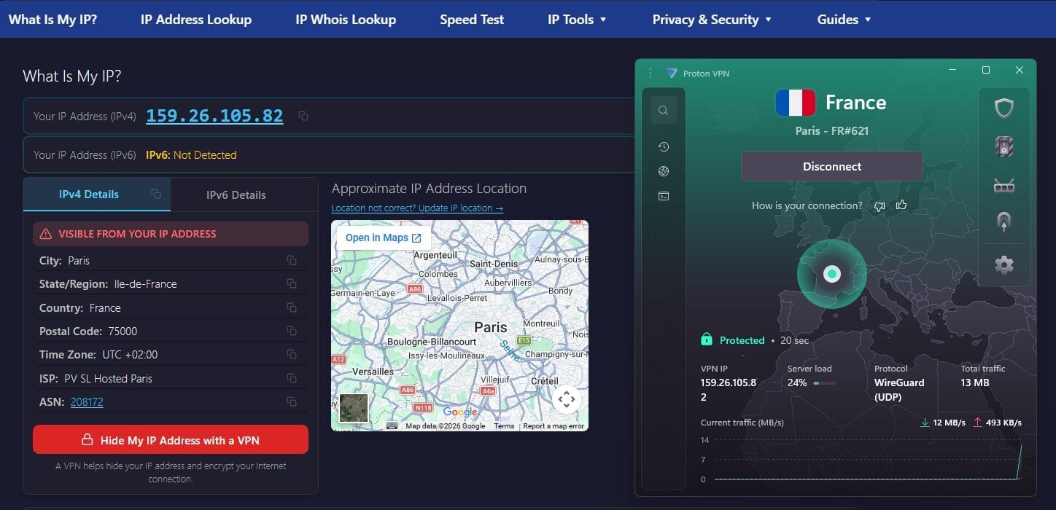This screenshot has width=1056, height=510.
Task: Open Proton VPN port forwarding router icon
Action: coord(1004,186)
